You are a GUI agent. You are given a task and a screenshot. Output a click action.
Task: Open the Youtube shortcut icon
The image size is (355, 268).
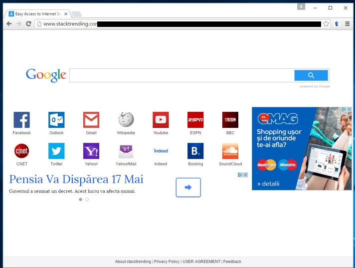click(x=161, y=120)
